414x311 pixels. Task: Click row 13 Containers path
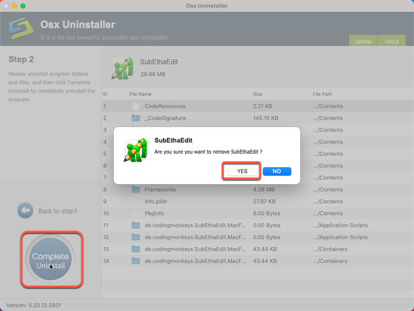(330, 249)
